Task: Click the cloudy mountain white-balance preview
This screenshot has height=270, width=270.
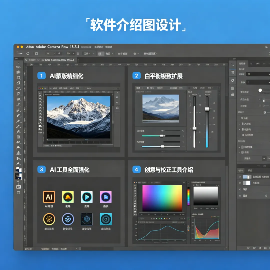Action: [161, 108]
